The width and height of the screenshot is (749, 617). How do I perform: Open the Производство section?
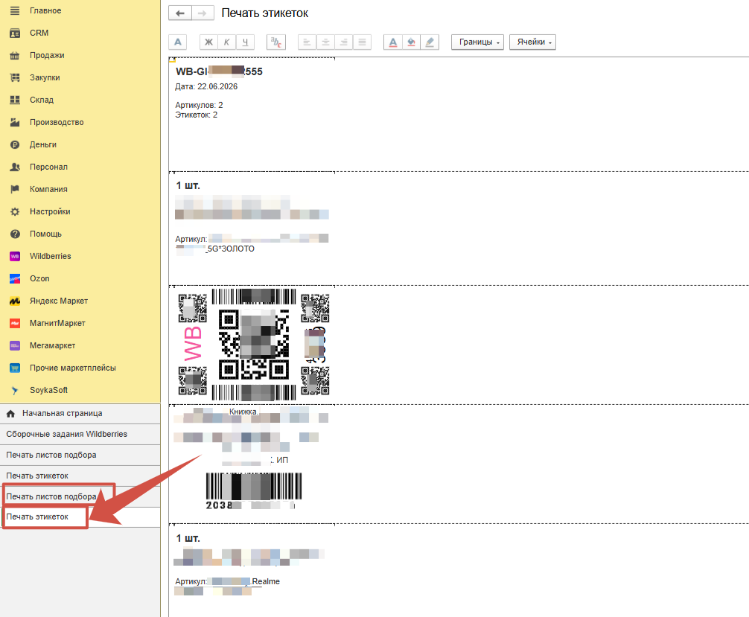click(x=80, y=122)
